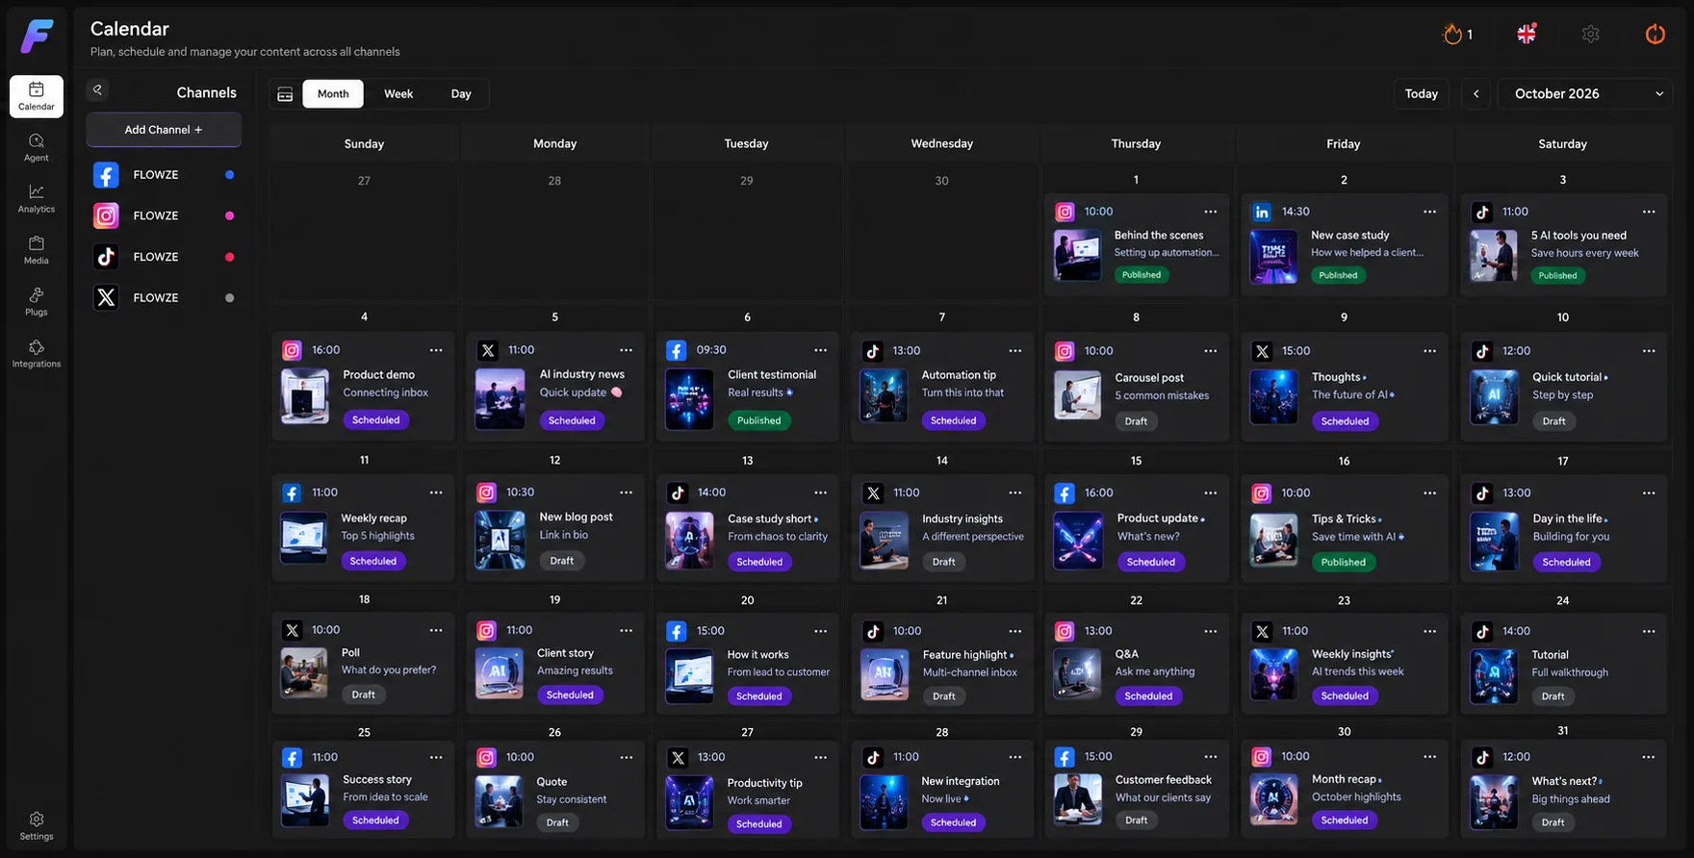
Task: Open the Integrations page
Action: click(37, 354)
